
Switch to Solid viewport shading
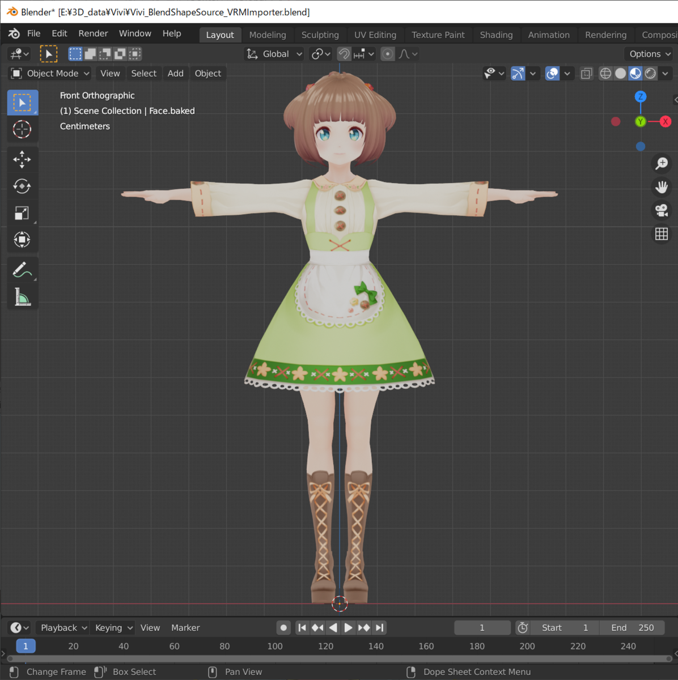(621, 73)
